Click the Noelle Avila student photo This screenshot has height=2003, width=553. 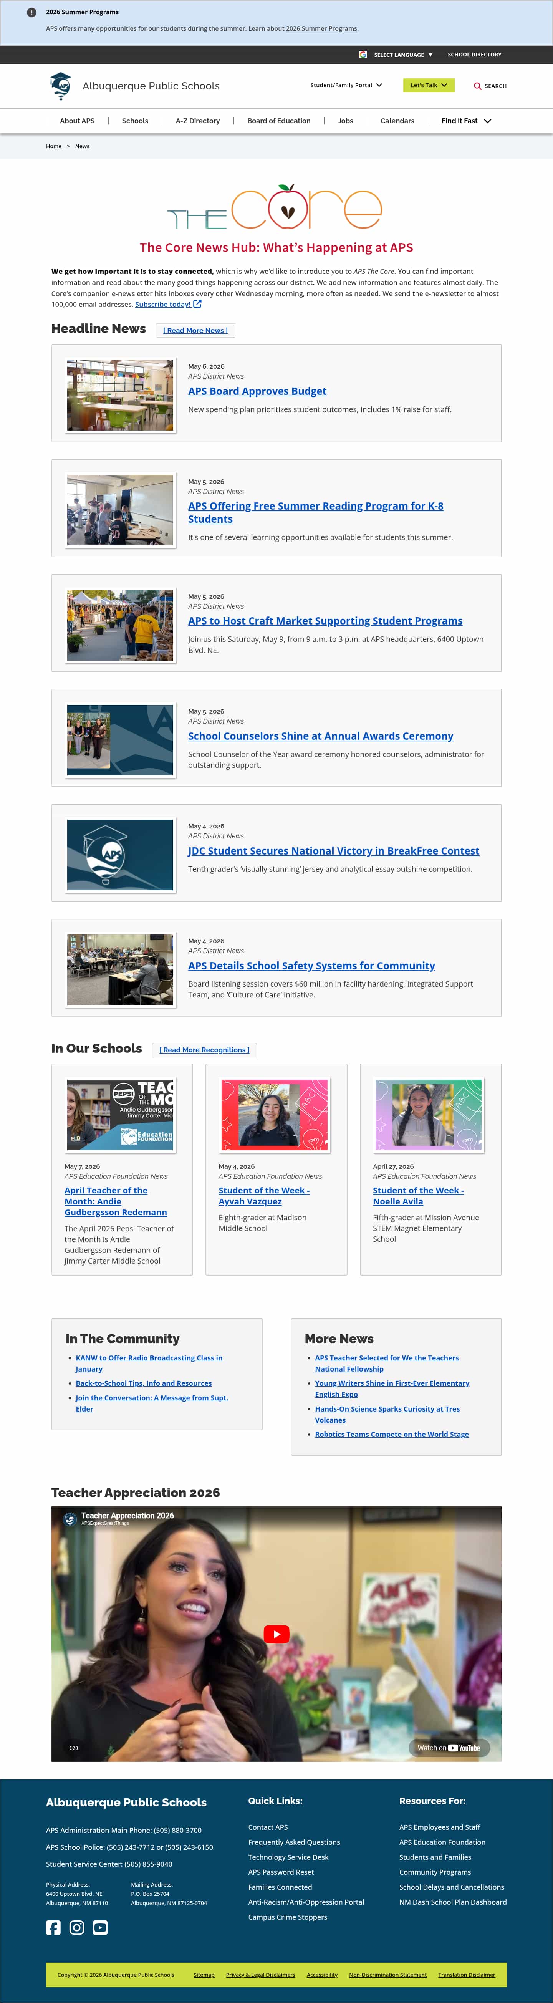point(429,1115)
